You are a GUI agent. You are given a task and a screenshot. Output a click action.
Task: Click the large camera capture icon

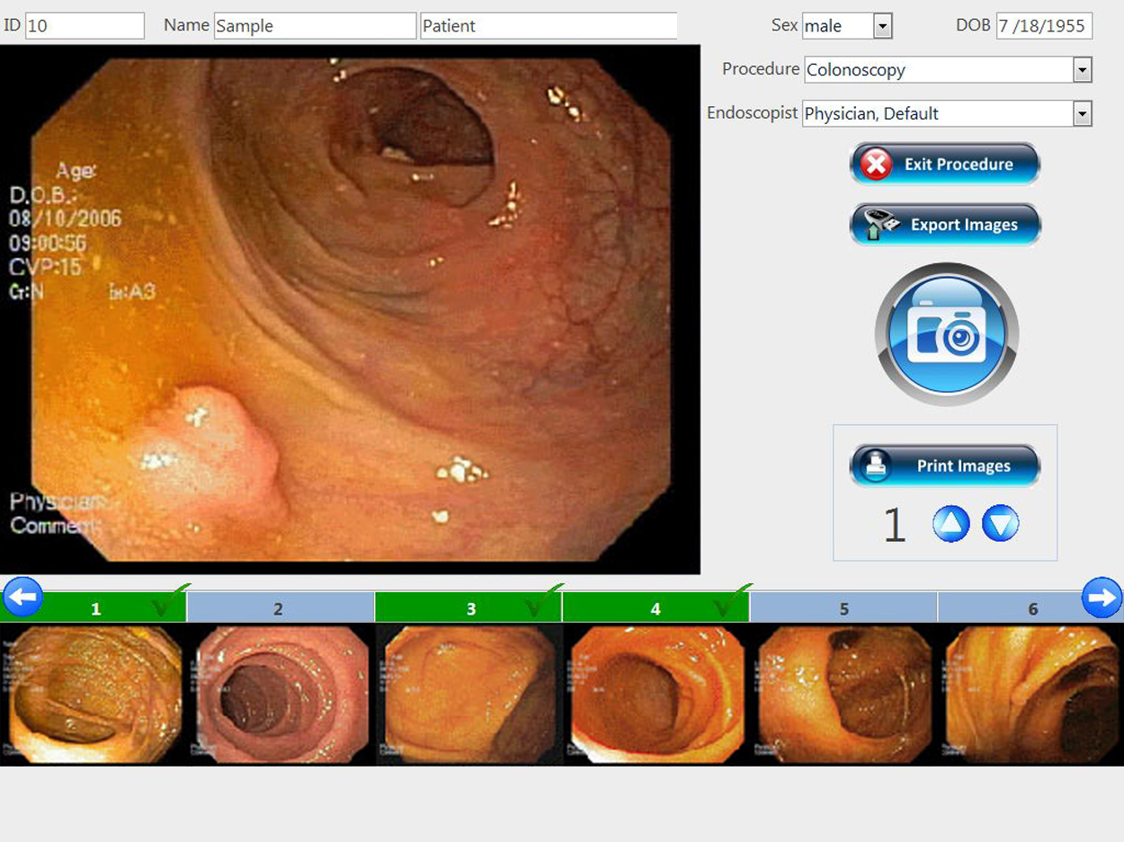[946, 334]
